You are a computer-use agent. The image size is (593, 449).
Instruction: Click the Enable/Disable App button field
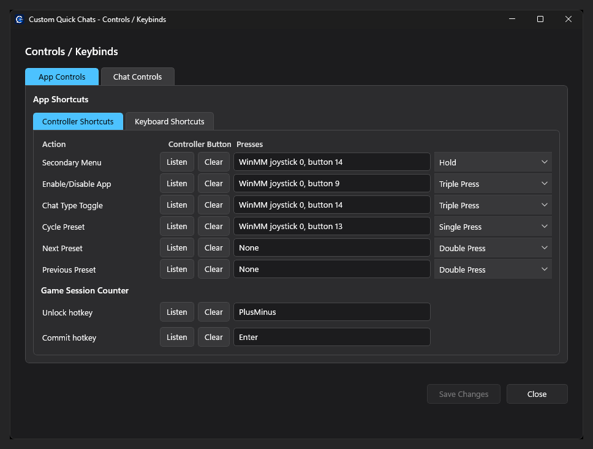tap(331, 183)
